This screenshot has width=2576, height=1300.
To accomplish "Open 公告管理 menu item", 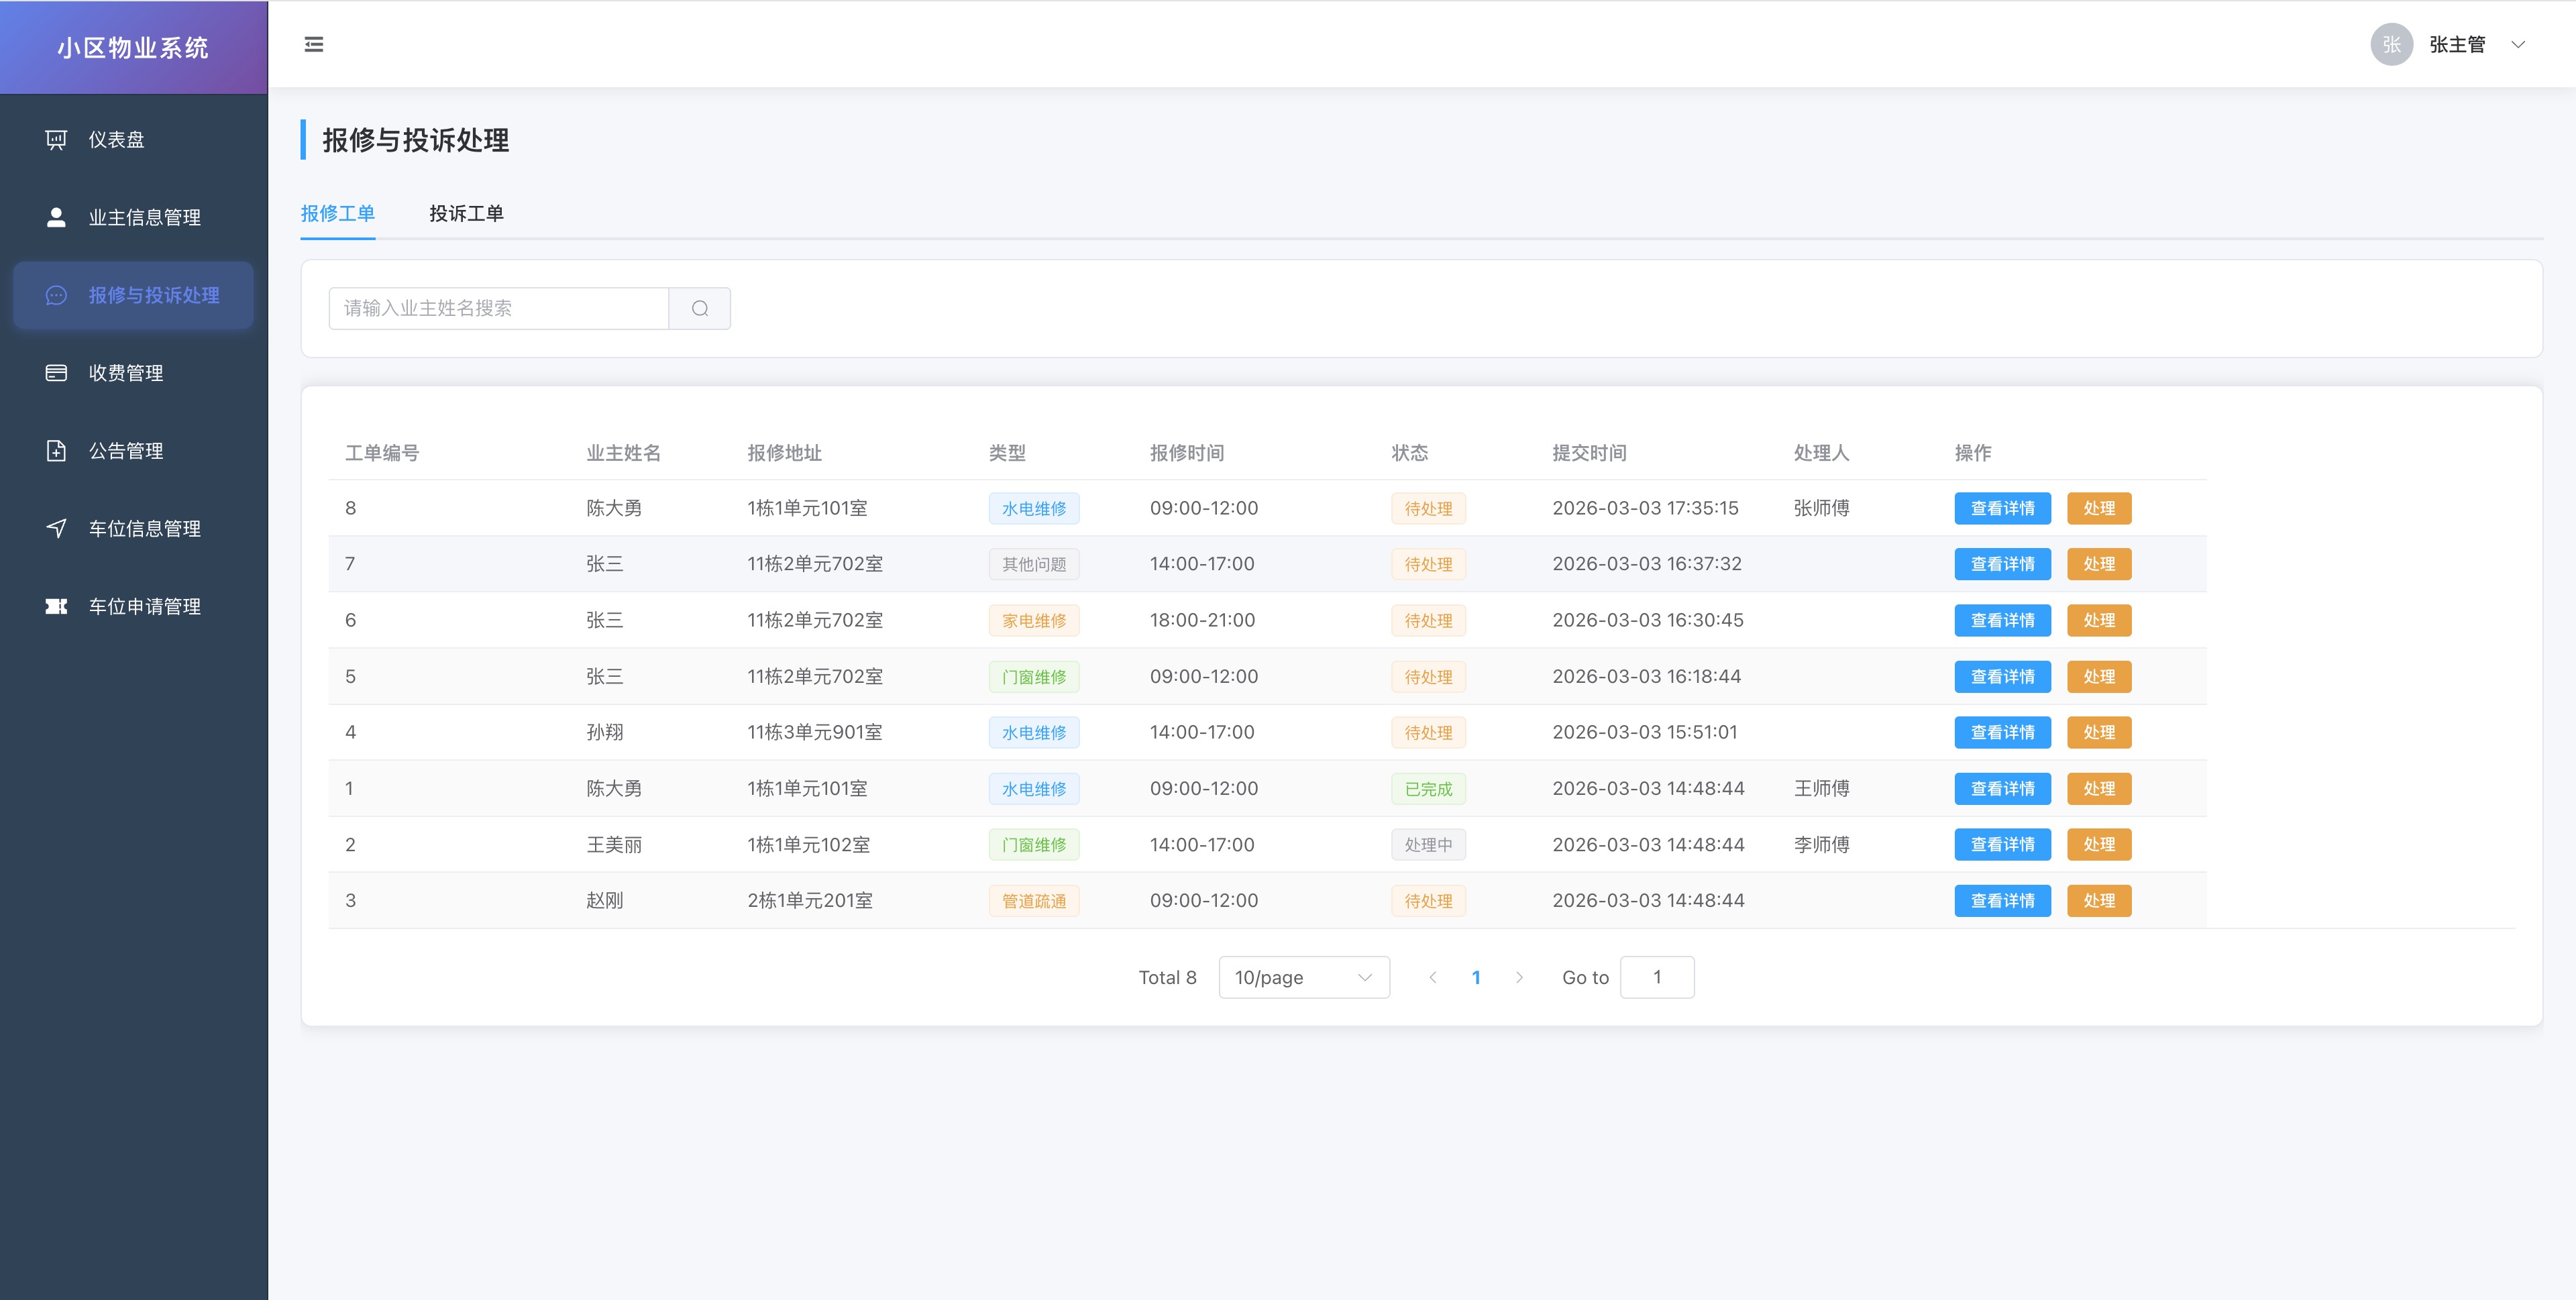I will pyautogui.click(x=134, y=451).
